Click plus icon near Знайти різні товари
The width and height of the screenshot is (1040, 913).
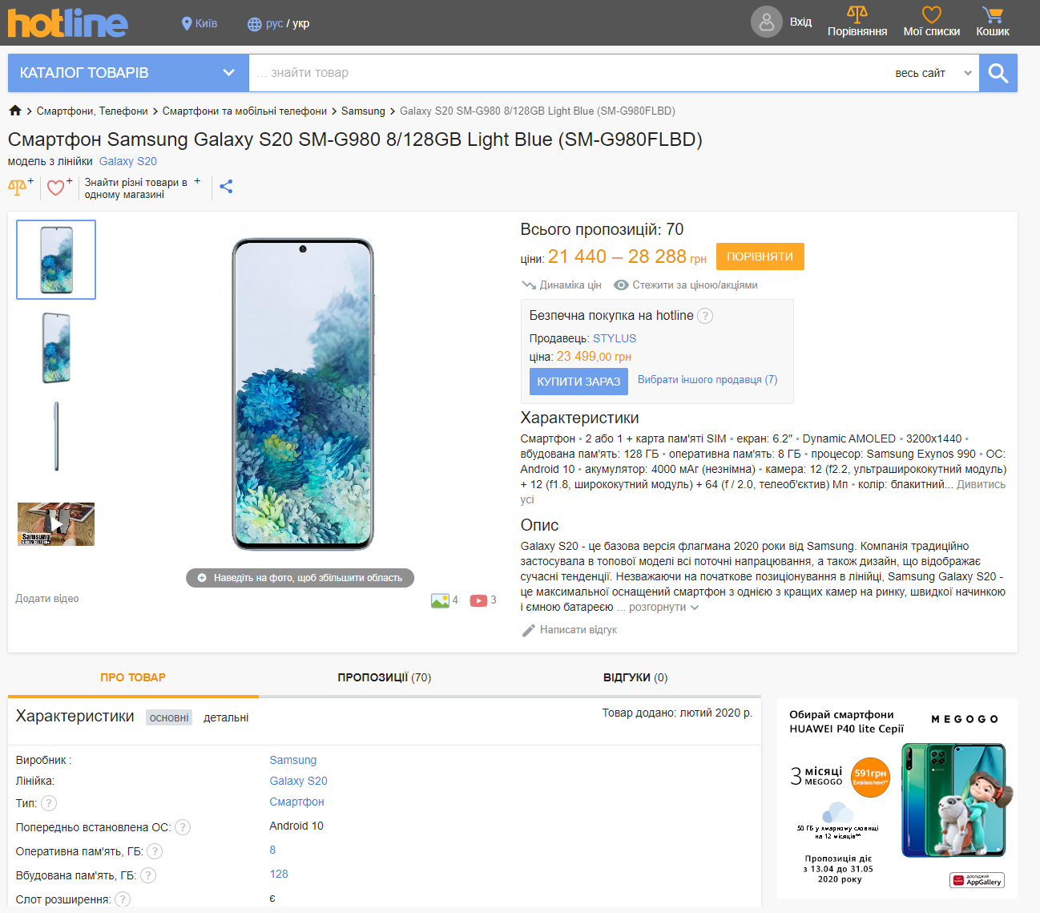click(197, 181)
